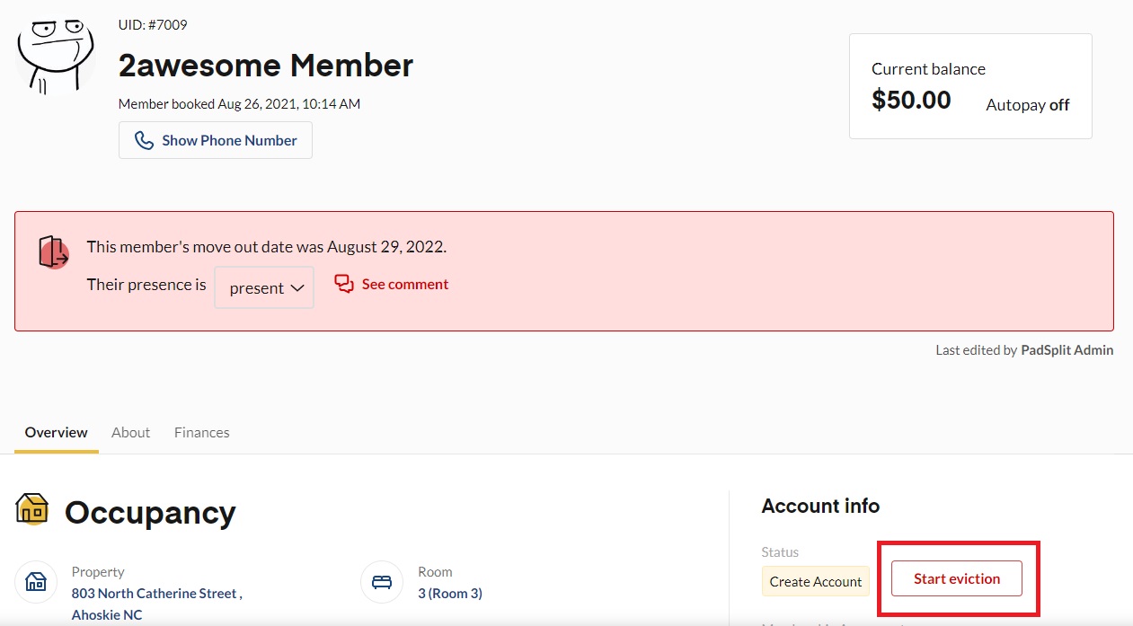Switch to the Overview tab

tap(57, 432)
